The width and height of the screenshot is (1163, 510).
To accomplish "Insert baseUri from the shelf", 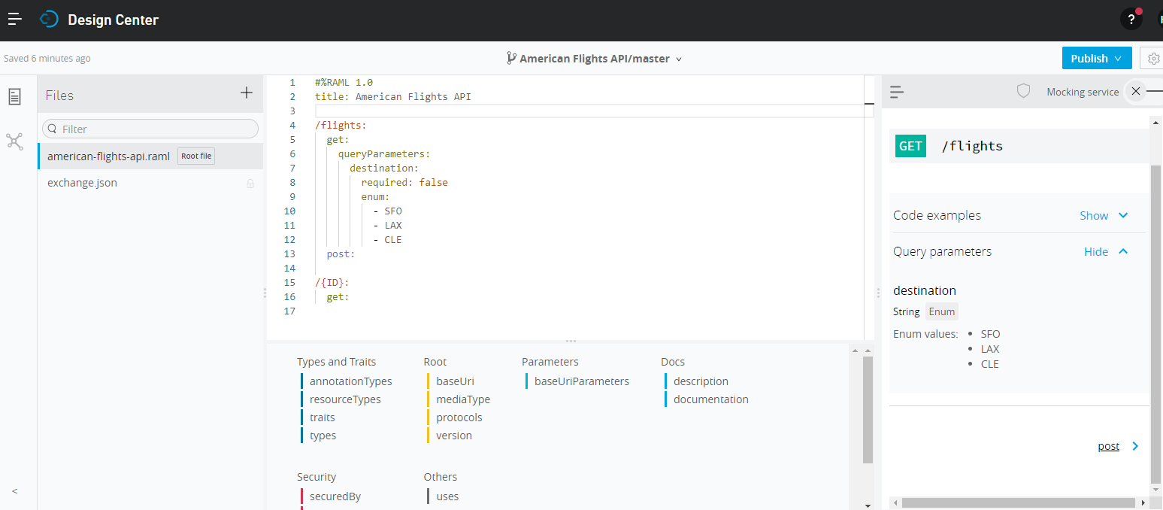I will 456,381.
